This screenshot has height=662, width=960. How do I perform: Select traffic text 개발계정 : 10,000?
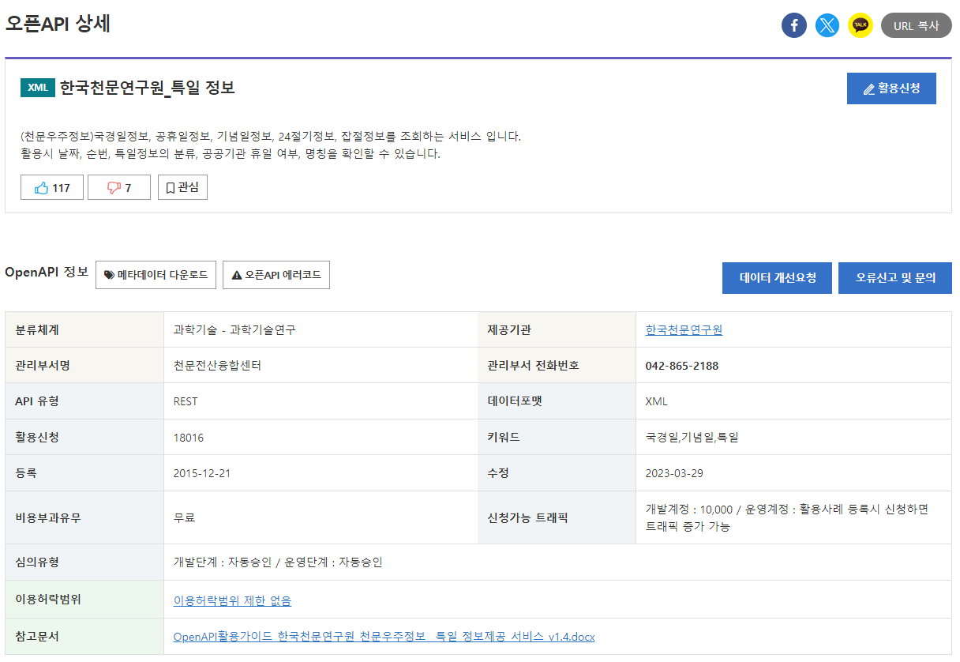click(689, 510)
